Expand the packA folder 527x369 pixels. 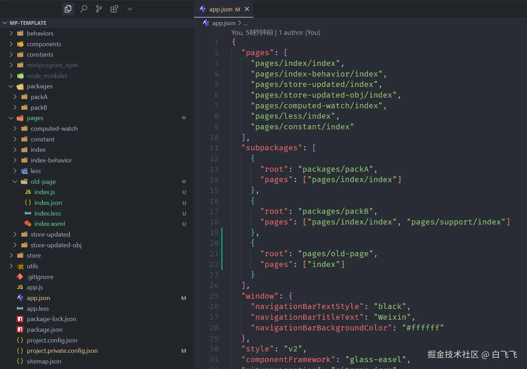click(15, 97)
